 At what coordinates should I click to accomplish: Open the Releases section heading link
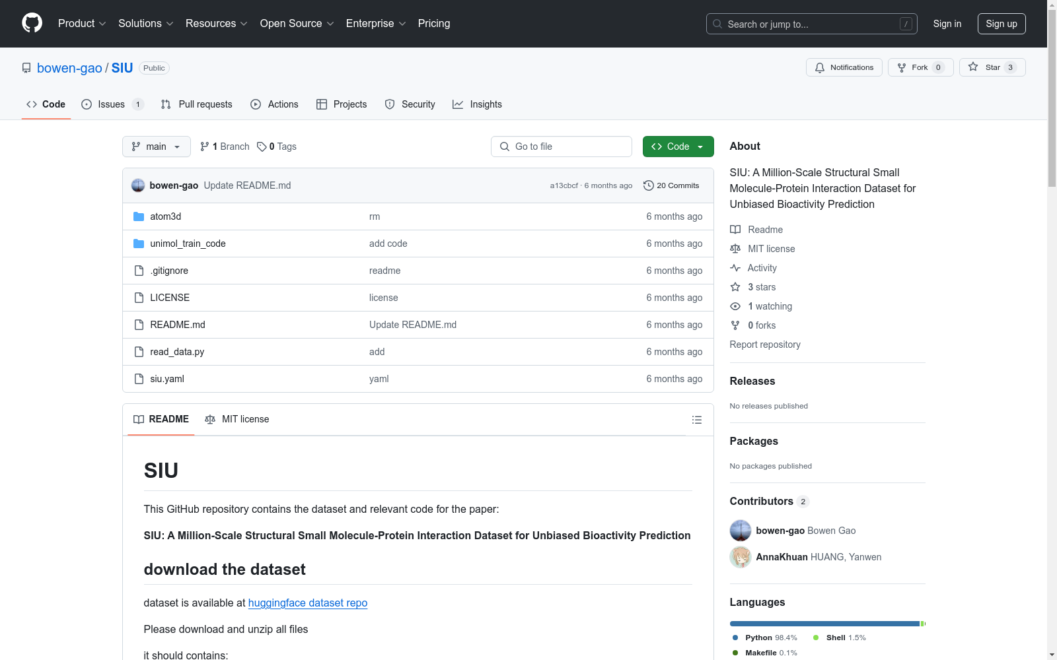752,381
